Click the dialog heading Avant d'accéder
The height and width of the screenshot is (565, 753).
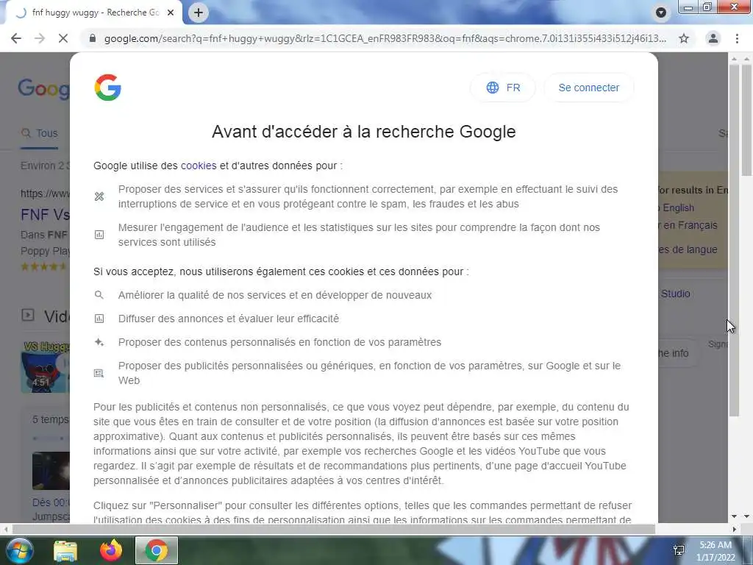click(363, 132)
